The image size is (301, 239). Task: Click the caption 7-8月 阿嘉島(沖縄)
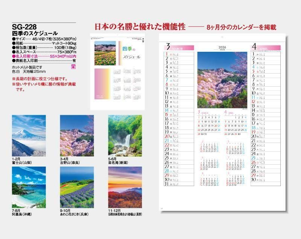(x=22, y=213)
